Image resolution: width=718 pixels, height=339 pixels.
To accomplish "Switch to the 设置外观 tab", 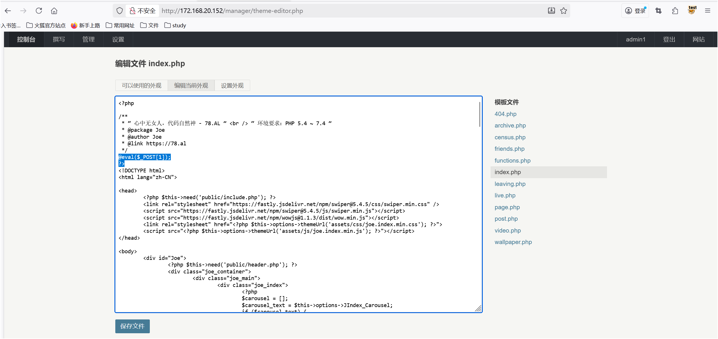I will (x=232, y=85).
